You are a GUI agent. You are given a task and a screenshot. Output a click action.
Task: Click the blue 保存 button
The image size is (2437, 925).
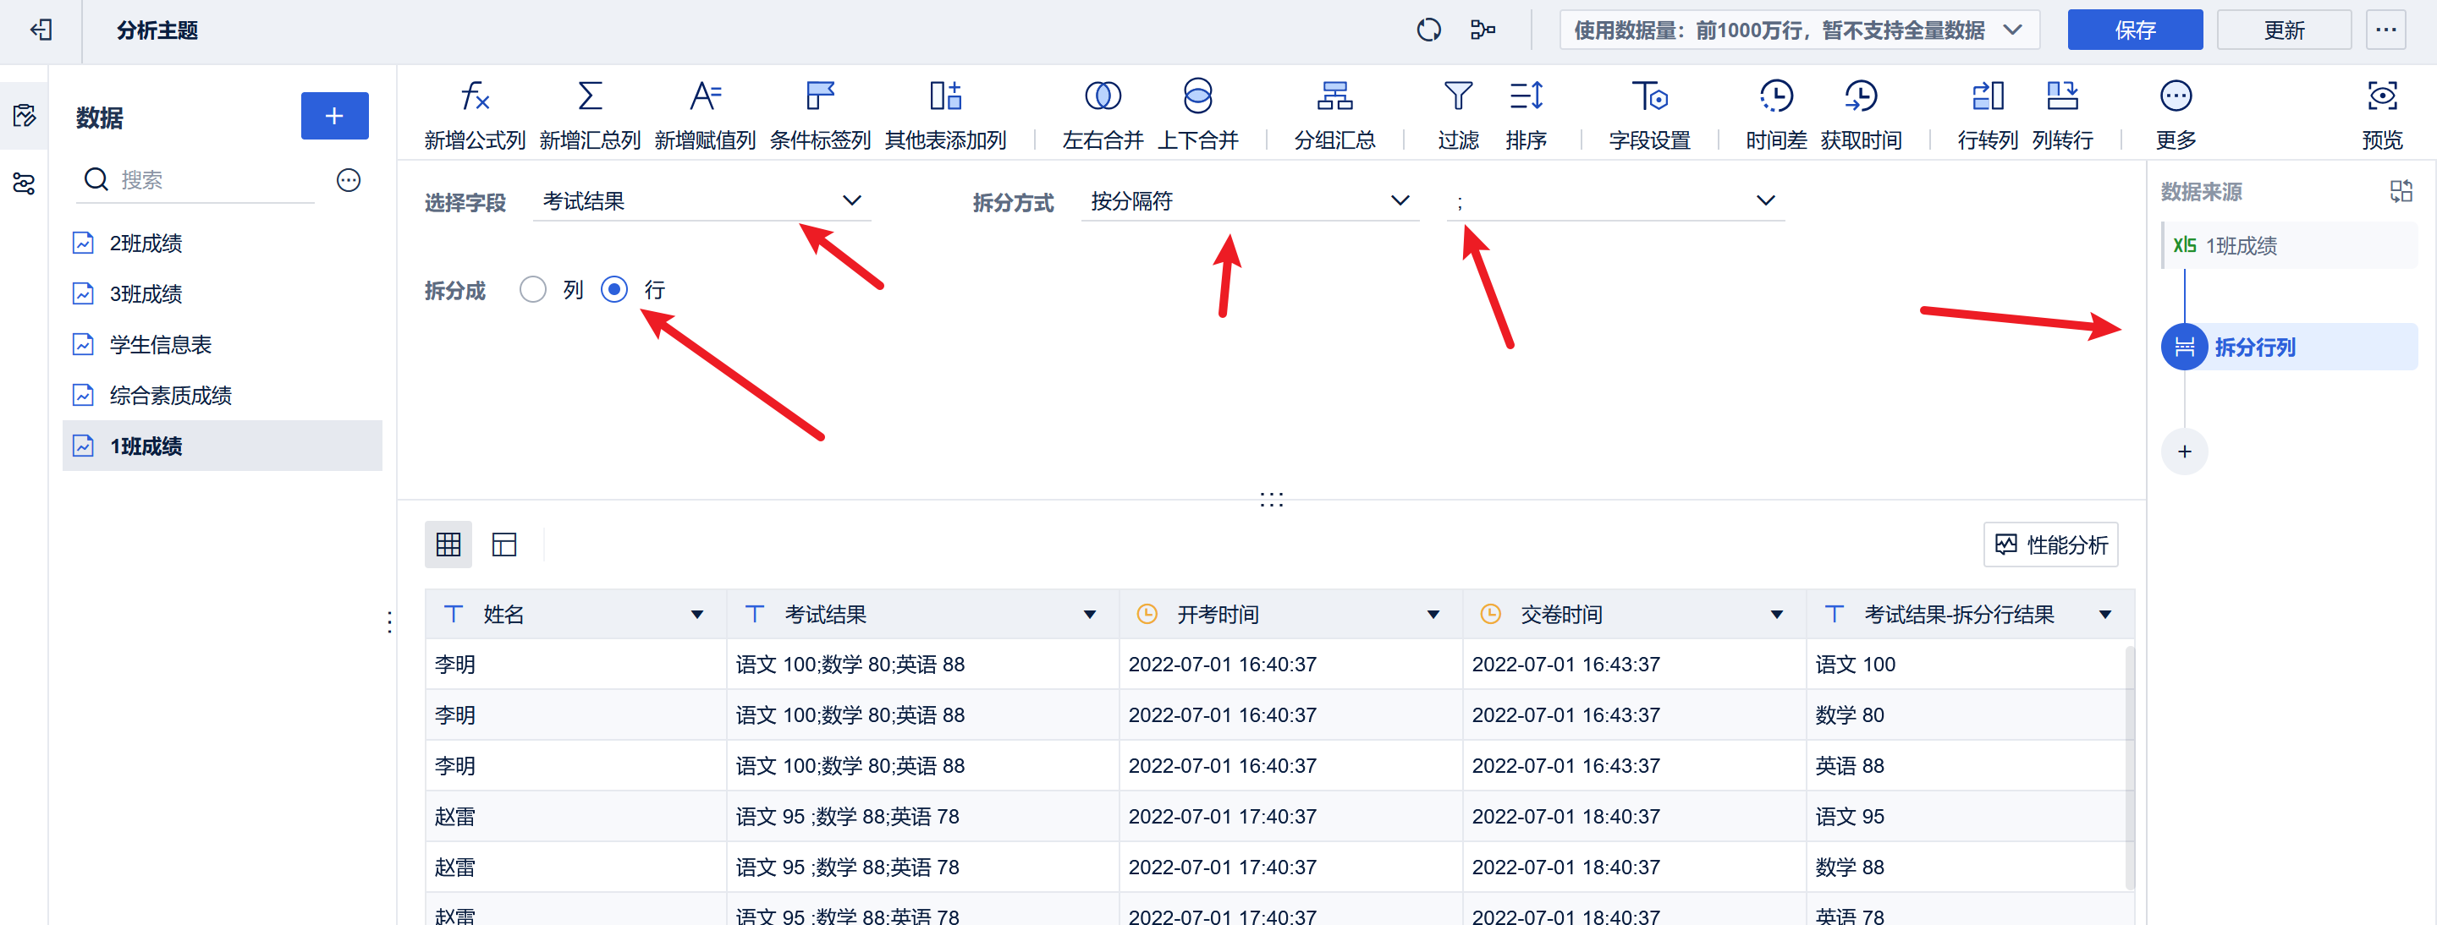pos(2133,30)
